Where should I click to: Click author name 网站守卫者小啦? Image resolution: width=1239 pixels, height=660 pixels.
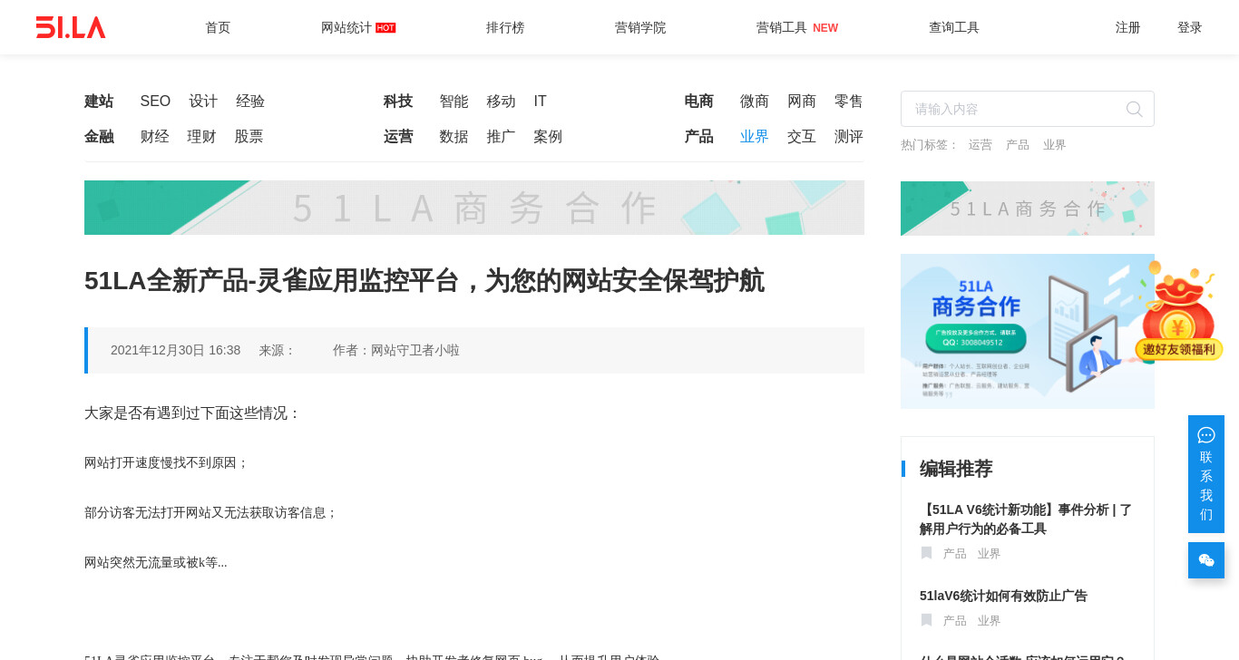[x=415, y=350]
